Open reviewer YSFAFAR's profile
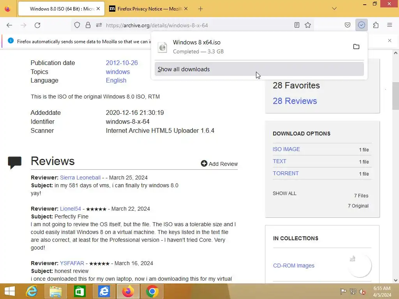Viewport: 399px width, 299px height. point(72,263)
